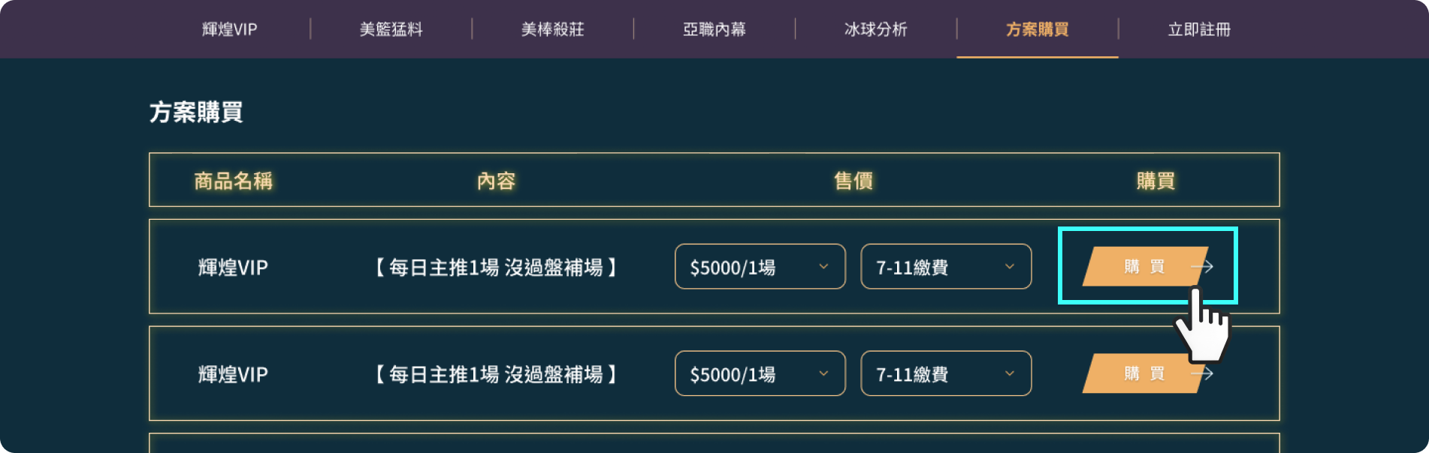Click the chevron in first row price selector
The width and height of the screenshot is (1429, 453).
pos(823,267)
